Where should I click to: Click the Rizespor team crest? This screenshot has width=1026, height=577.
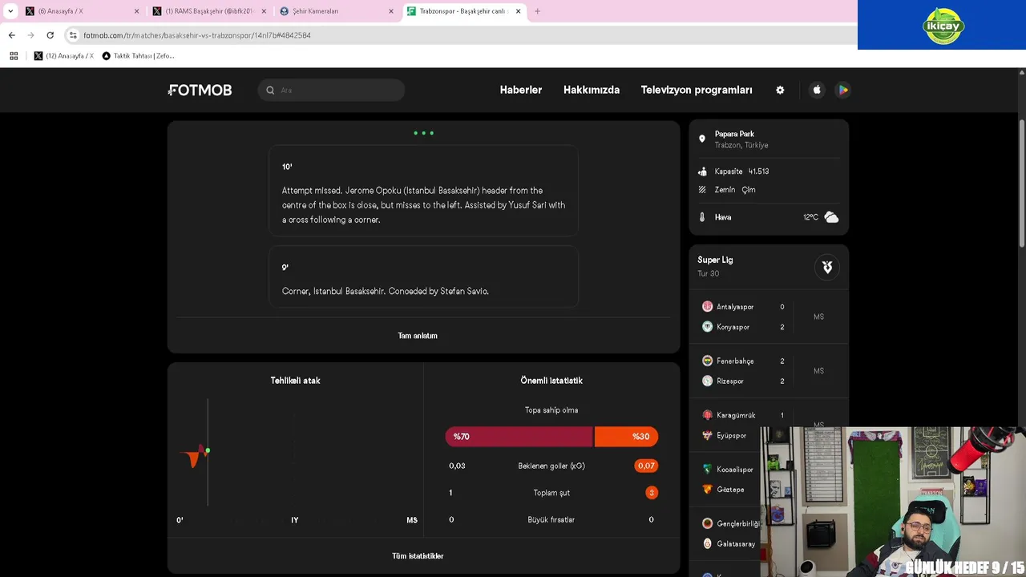click(x=707, y=381)
